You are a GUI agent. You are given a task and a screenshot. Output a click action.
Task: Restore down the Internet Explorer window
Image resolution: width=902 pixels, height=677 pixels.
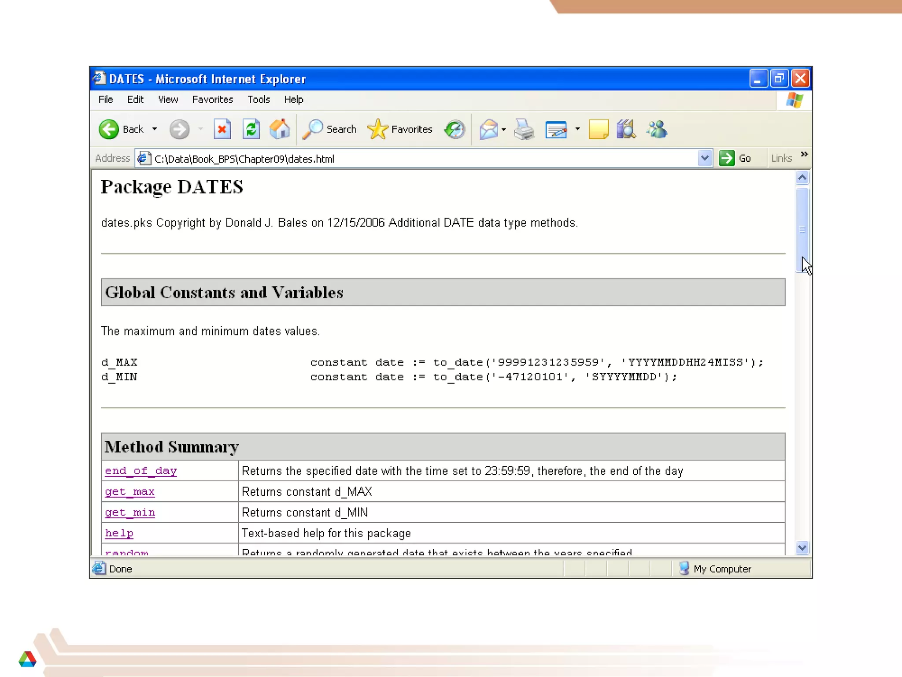779,79
